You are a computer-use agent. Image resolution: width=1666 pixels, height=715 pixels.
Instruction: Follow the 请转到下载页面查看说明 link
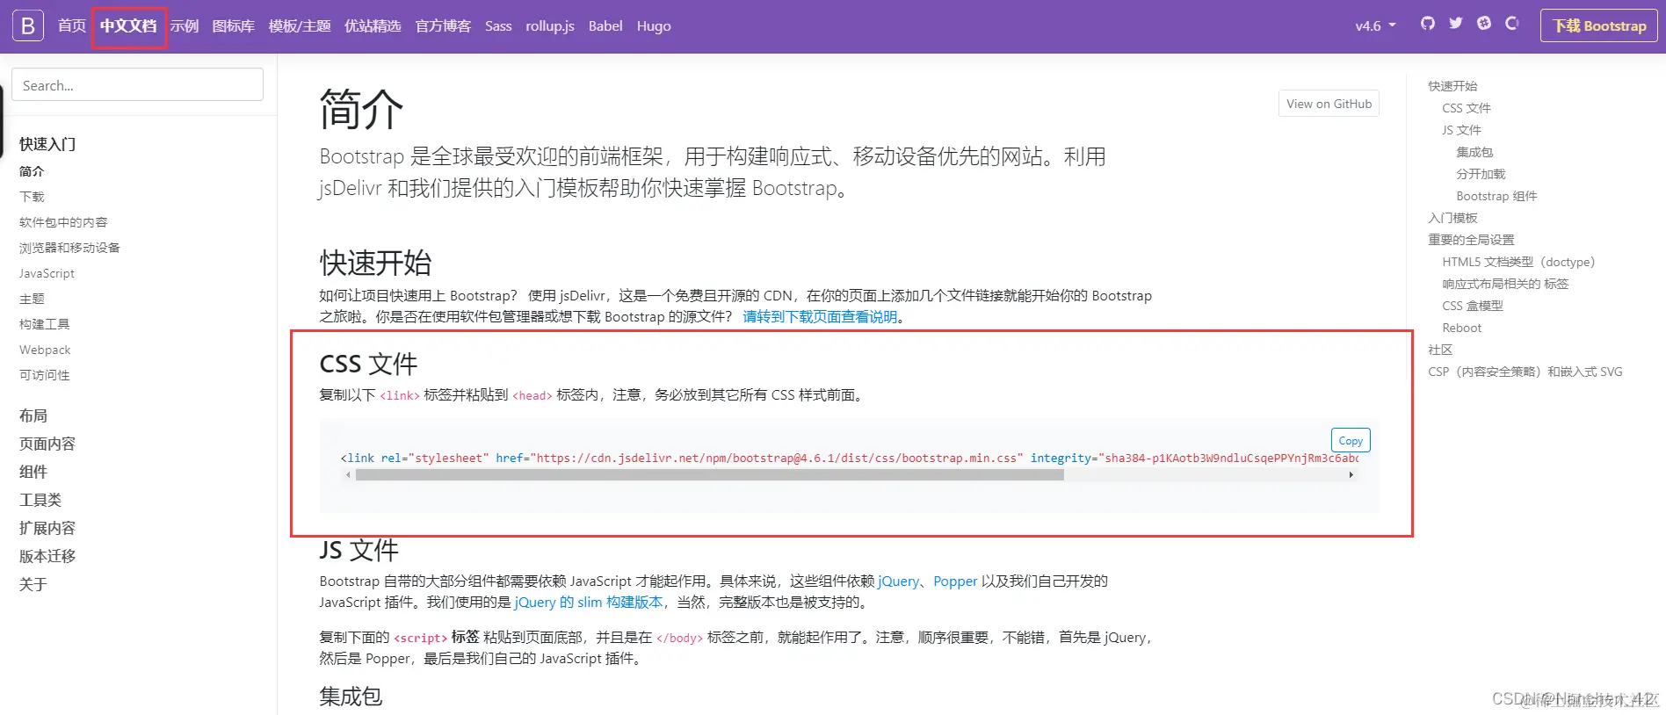click(x=820, y=317)
